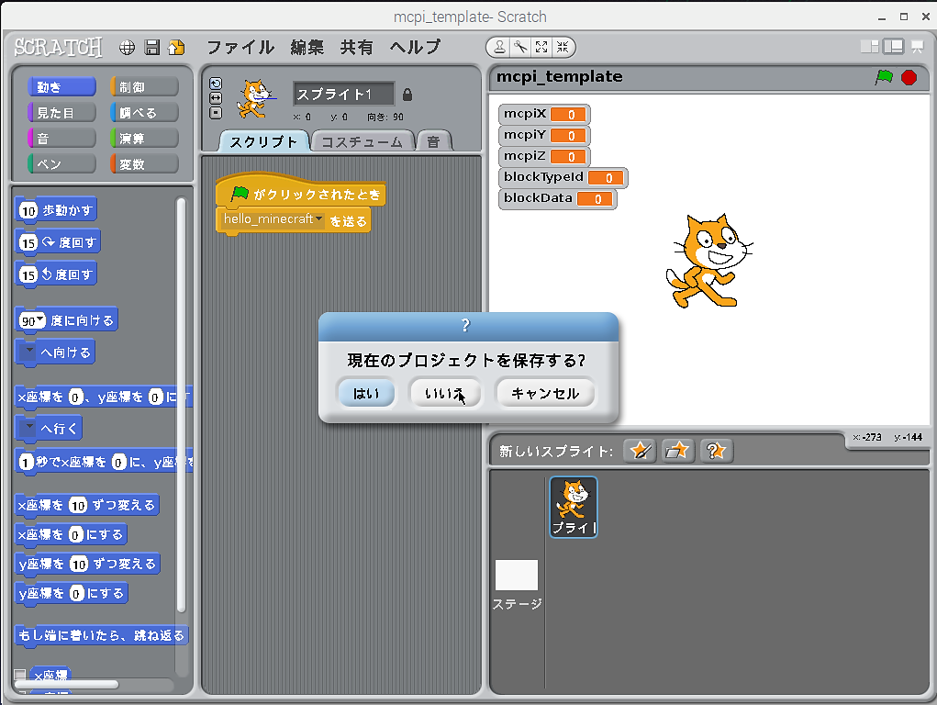Select the cat sprite thumbnail in sprite list
937x705 pixels.
pos(573,507)
